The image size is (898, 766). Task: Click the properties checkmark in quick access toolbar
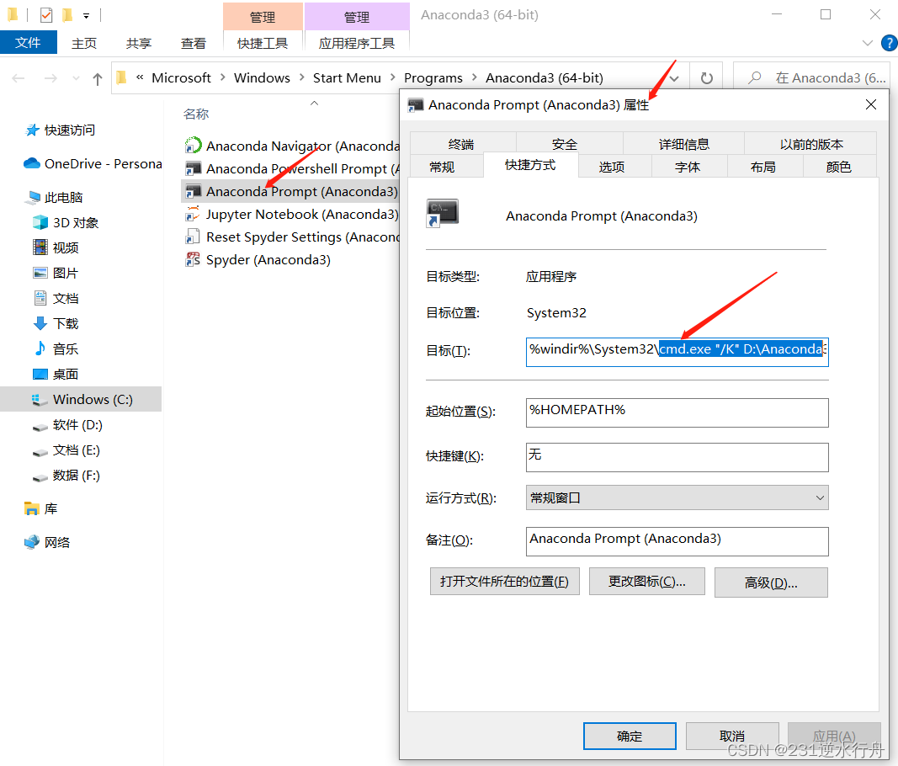(46, 15)
